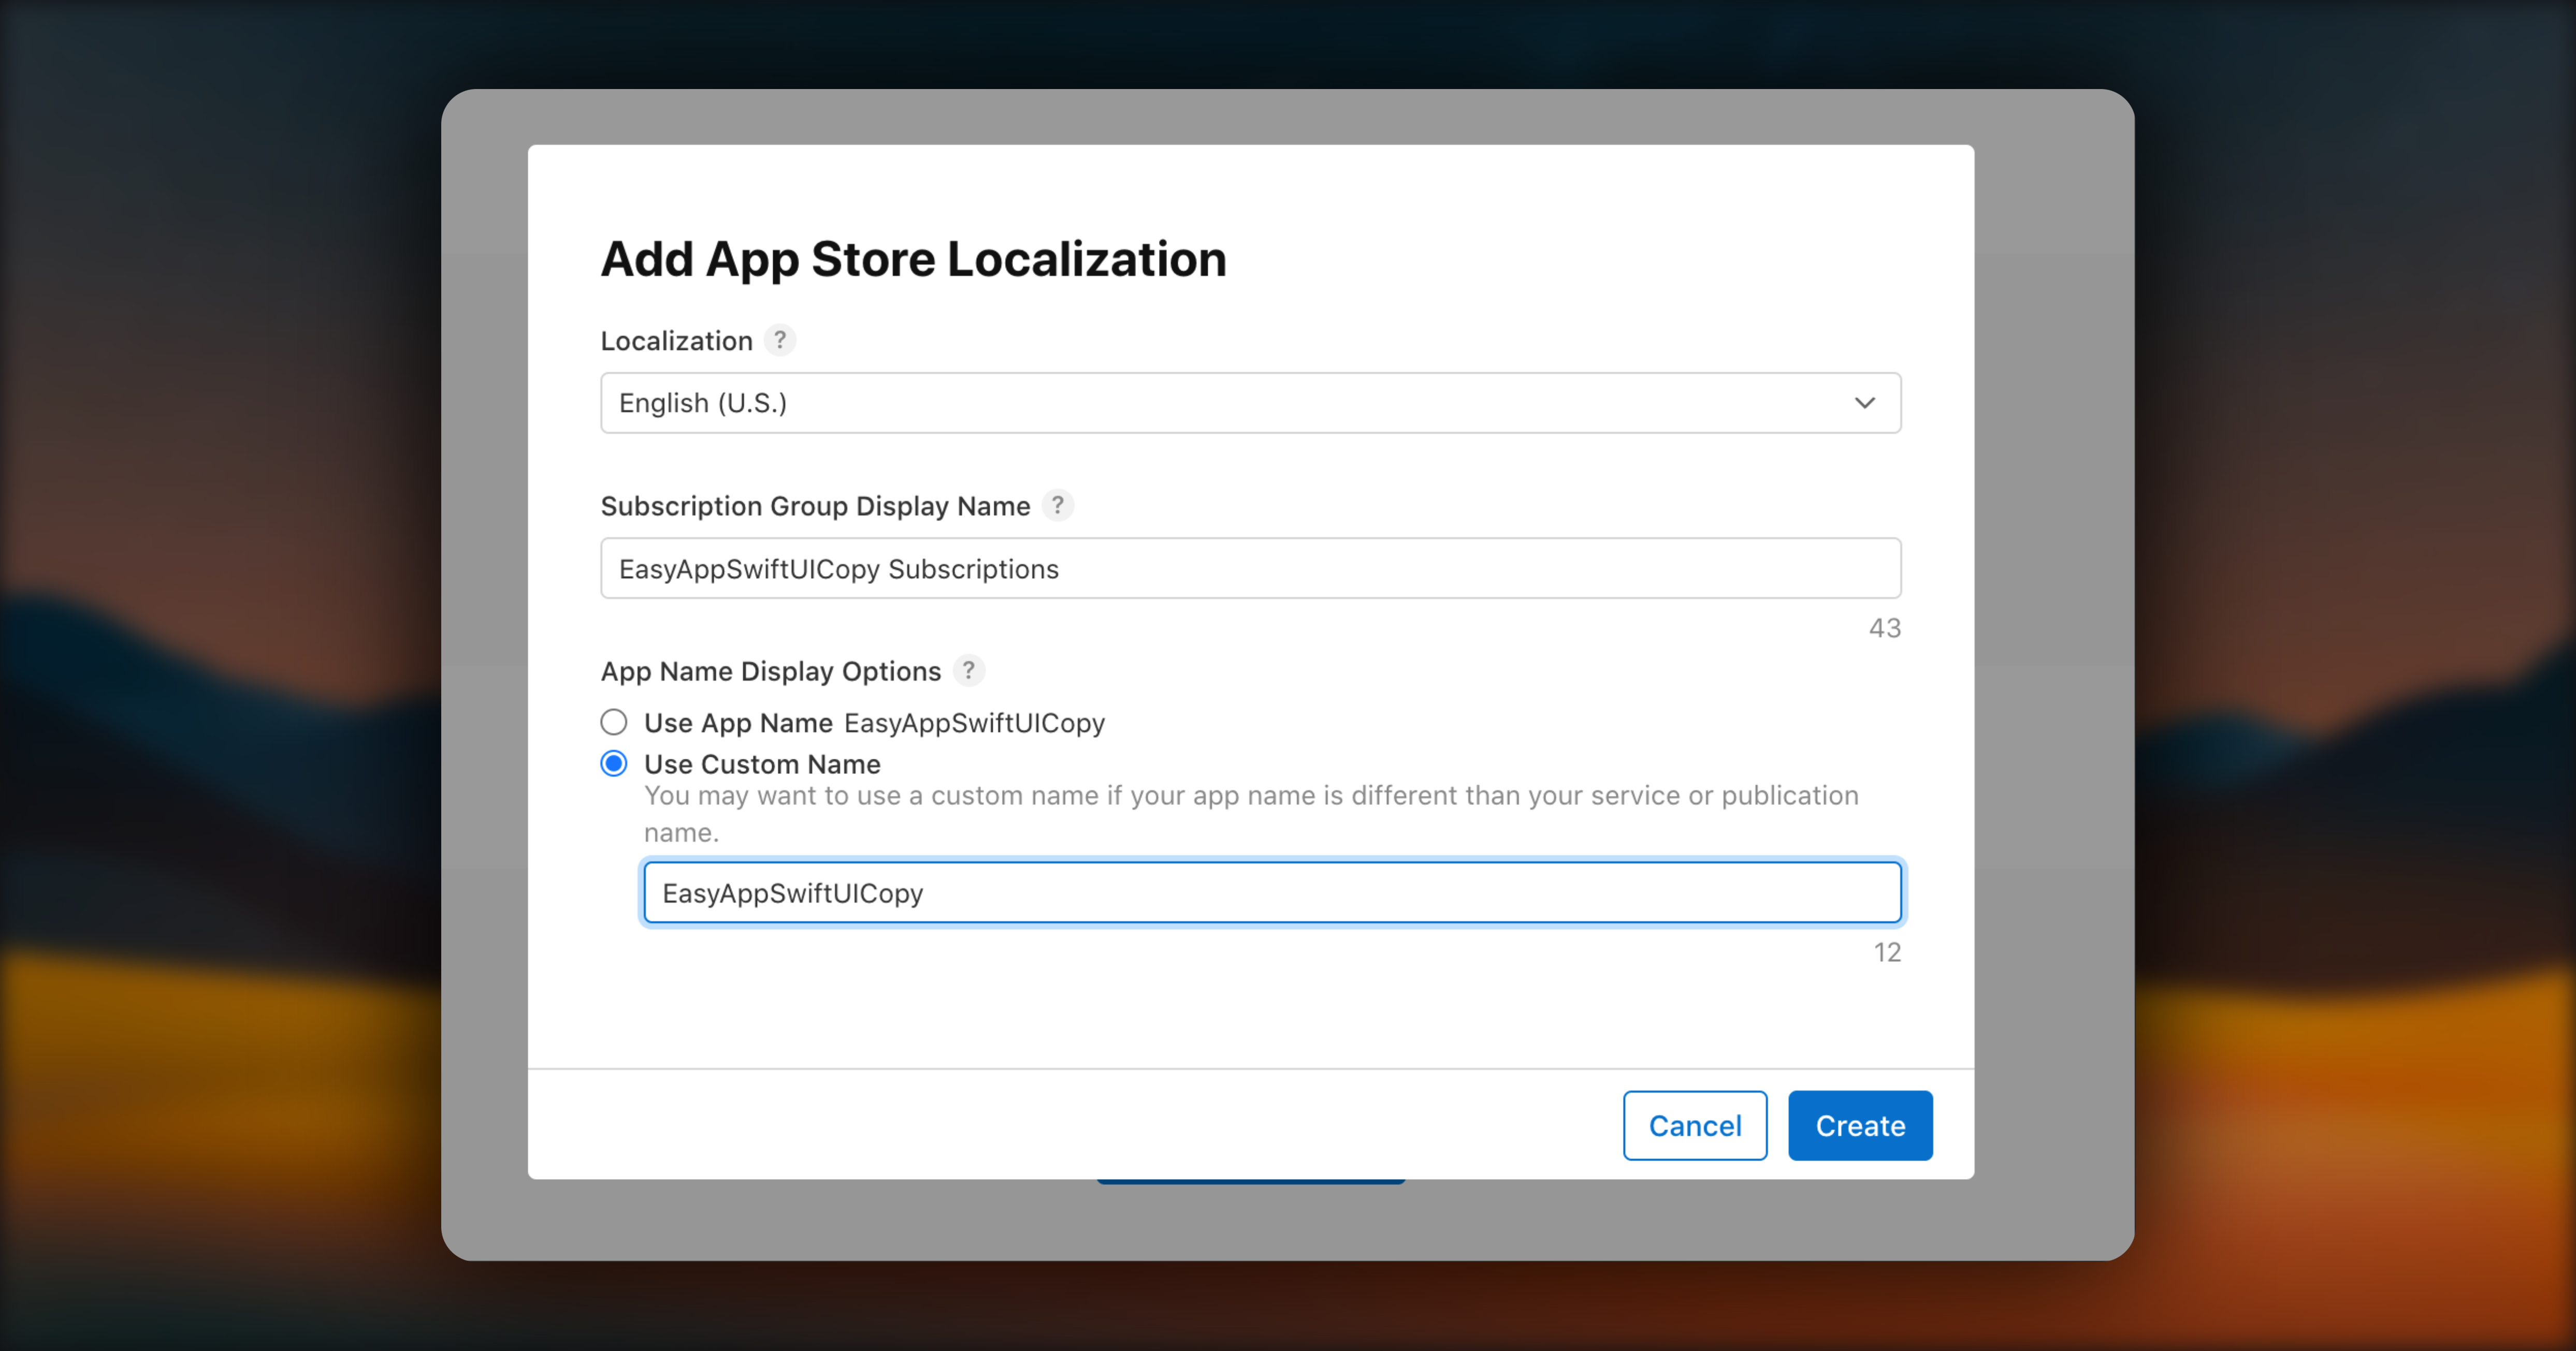Click Cancel to dismiss the dialog
This screenshot has width=2576, height=1351.
[1694, 1125]
